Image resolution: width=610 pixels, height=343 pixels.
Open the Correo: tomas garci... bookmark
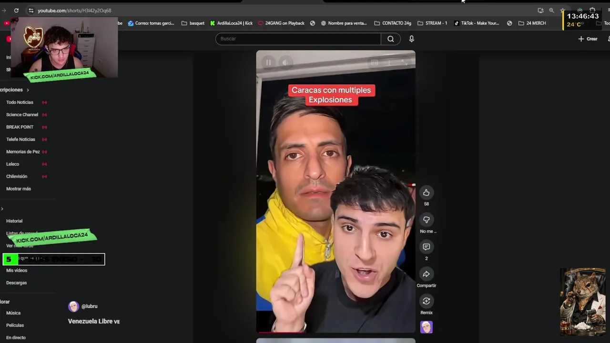[x=151, y=23]
